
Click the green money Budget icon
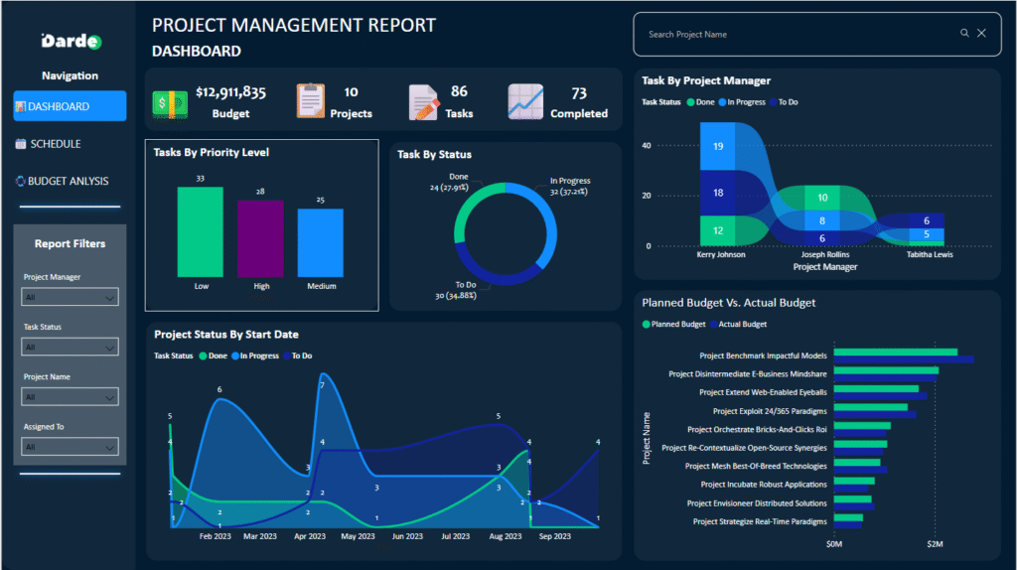[170, 102]
